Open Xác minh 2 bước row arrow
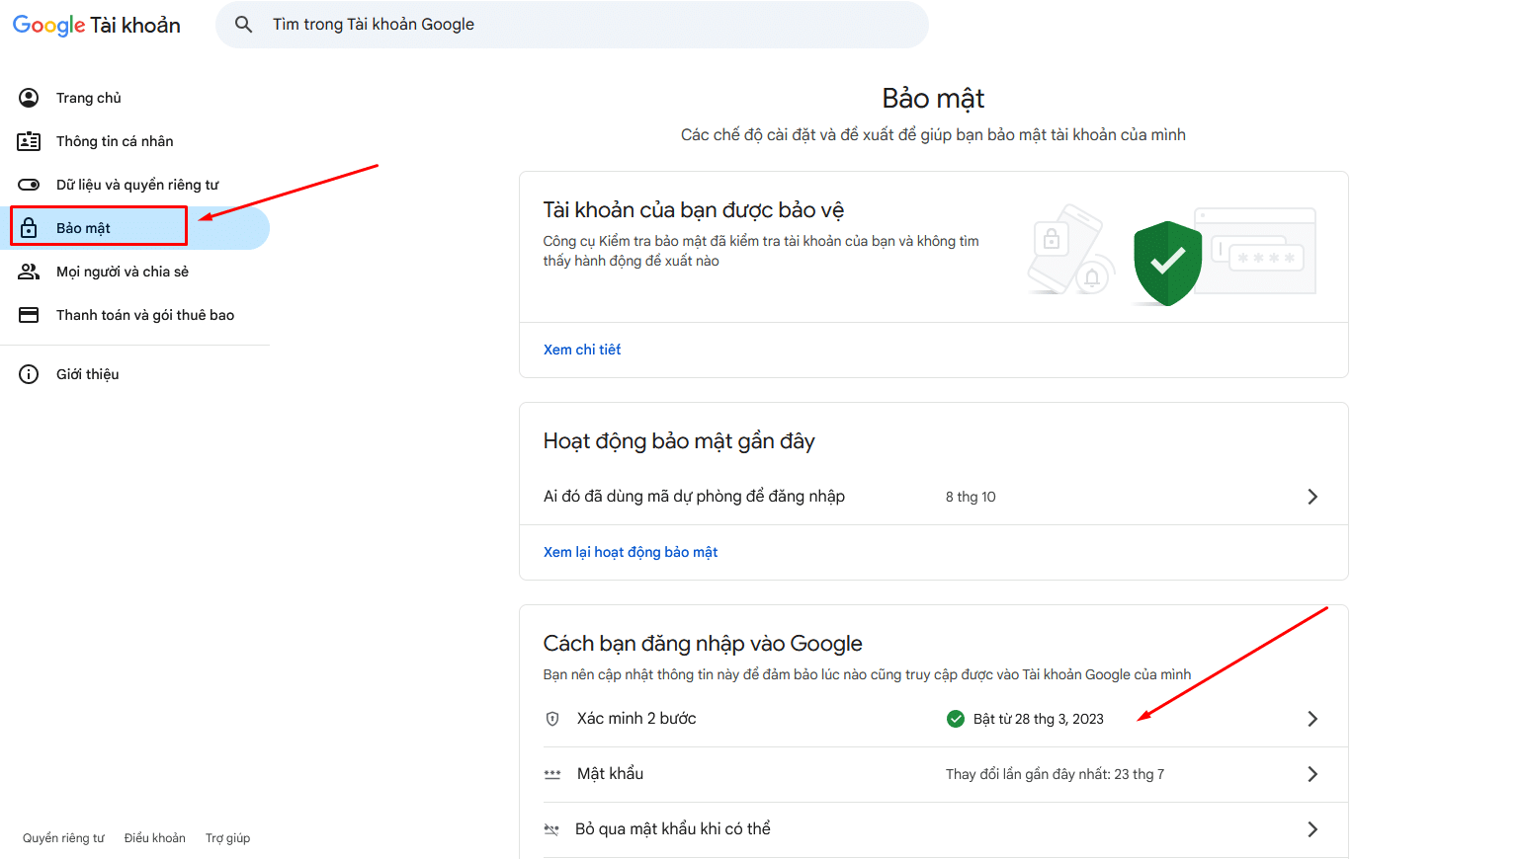This screenshot has height=859, width=1522. pyautogui.click(x=1311, y=719)
